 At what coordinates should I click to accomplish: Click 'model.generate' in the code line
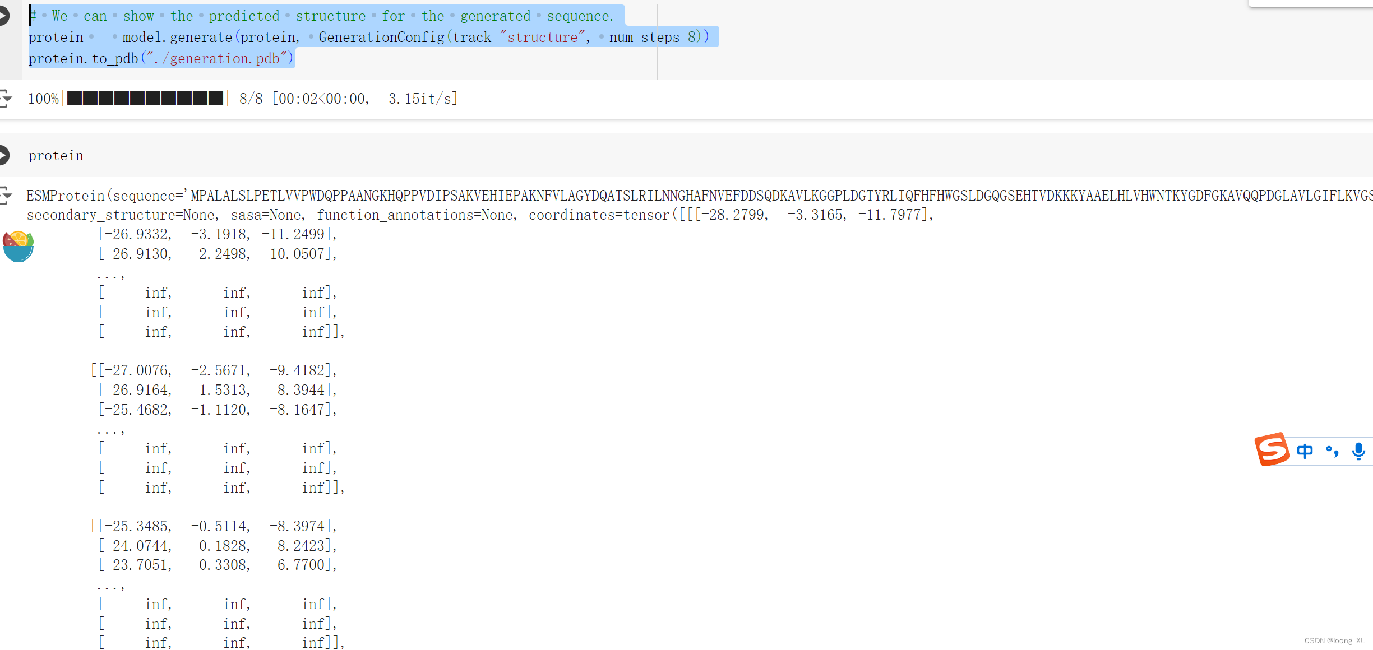point(177,37)
